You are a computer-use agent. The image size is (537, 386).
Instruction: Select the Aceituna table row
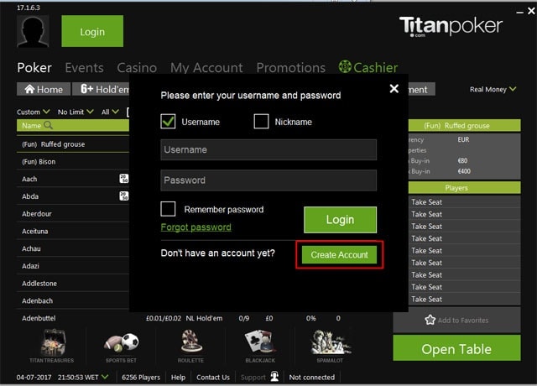73,232
